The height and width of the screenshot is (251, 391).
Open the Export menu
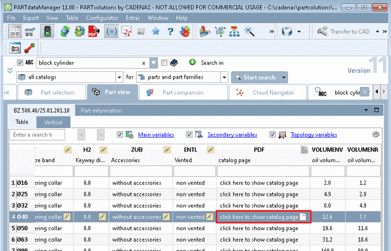31,18
